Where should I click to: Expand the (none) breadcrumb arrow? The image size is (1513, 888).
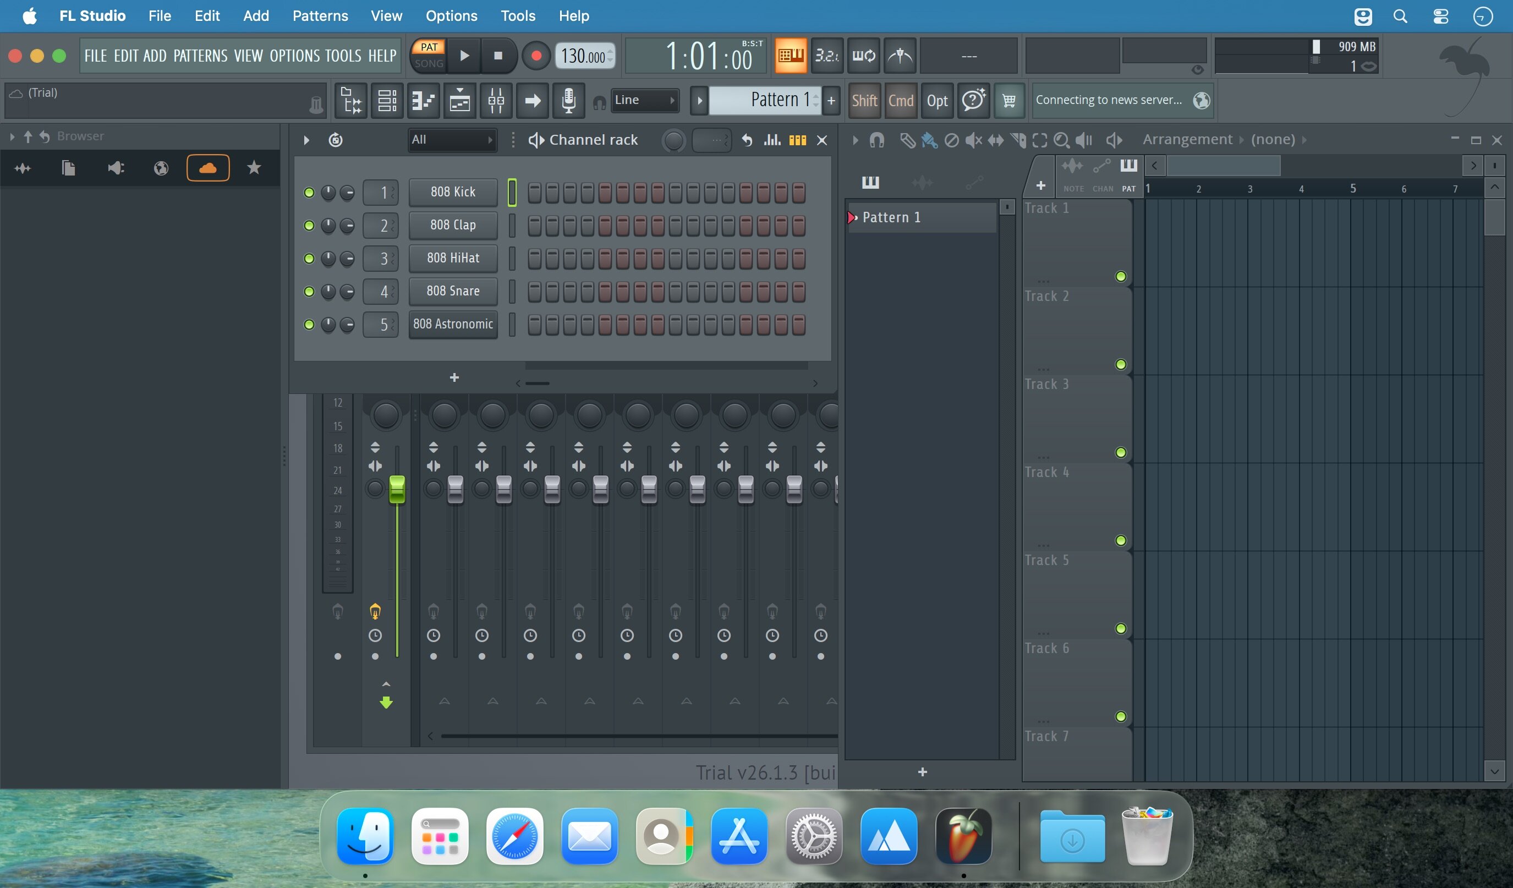(1304, 140)
